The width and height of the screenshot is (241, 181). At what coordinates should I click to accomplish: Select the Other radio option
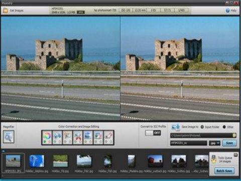(224, 127)
